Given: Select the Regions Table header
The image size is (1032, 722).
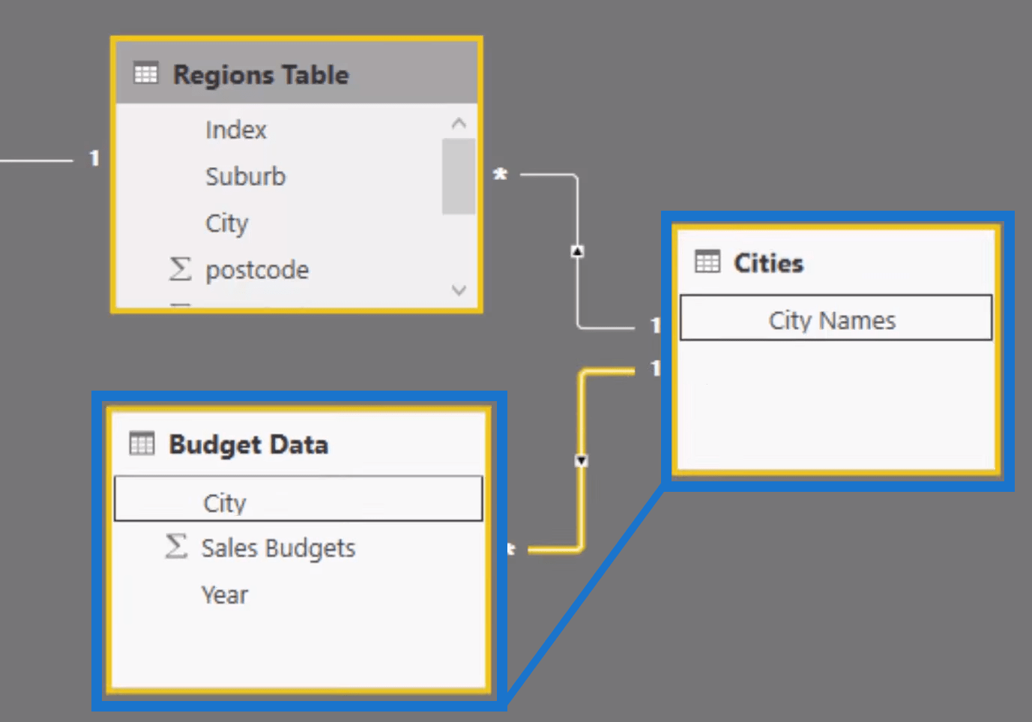Looking at the screenshot, I should tap(297, 73).
